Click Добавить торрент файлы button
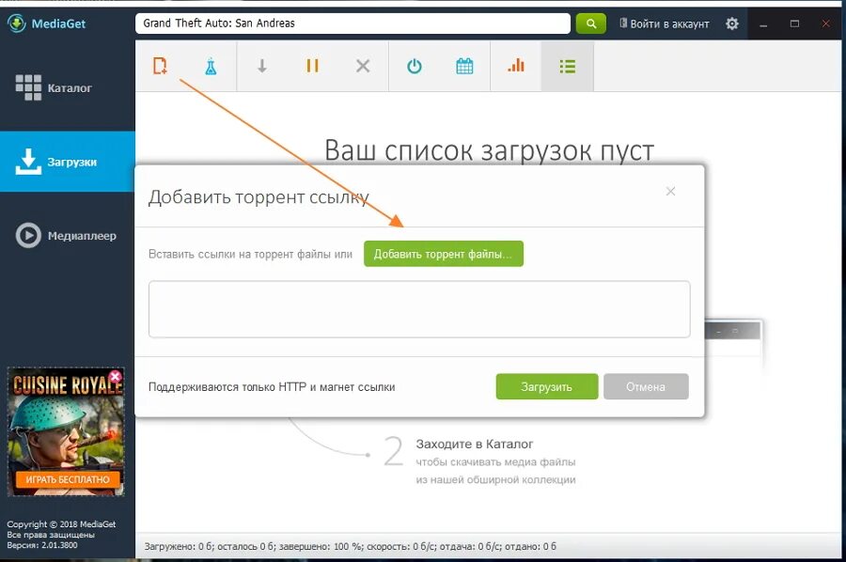Image resolution: width=846 pixels, height=562 pixels. (444, 254)
